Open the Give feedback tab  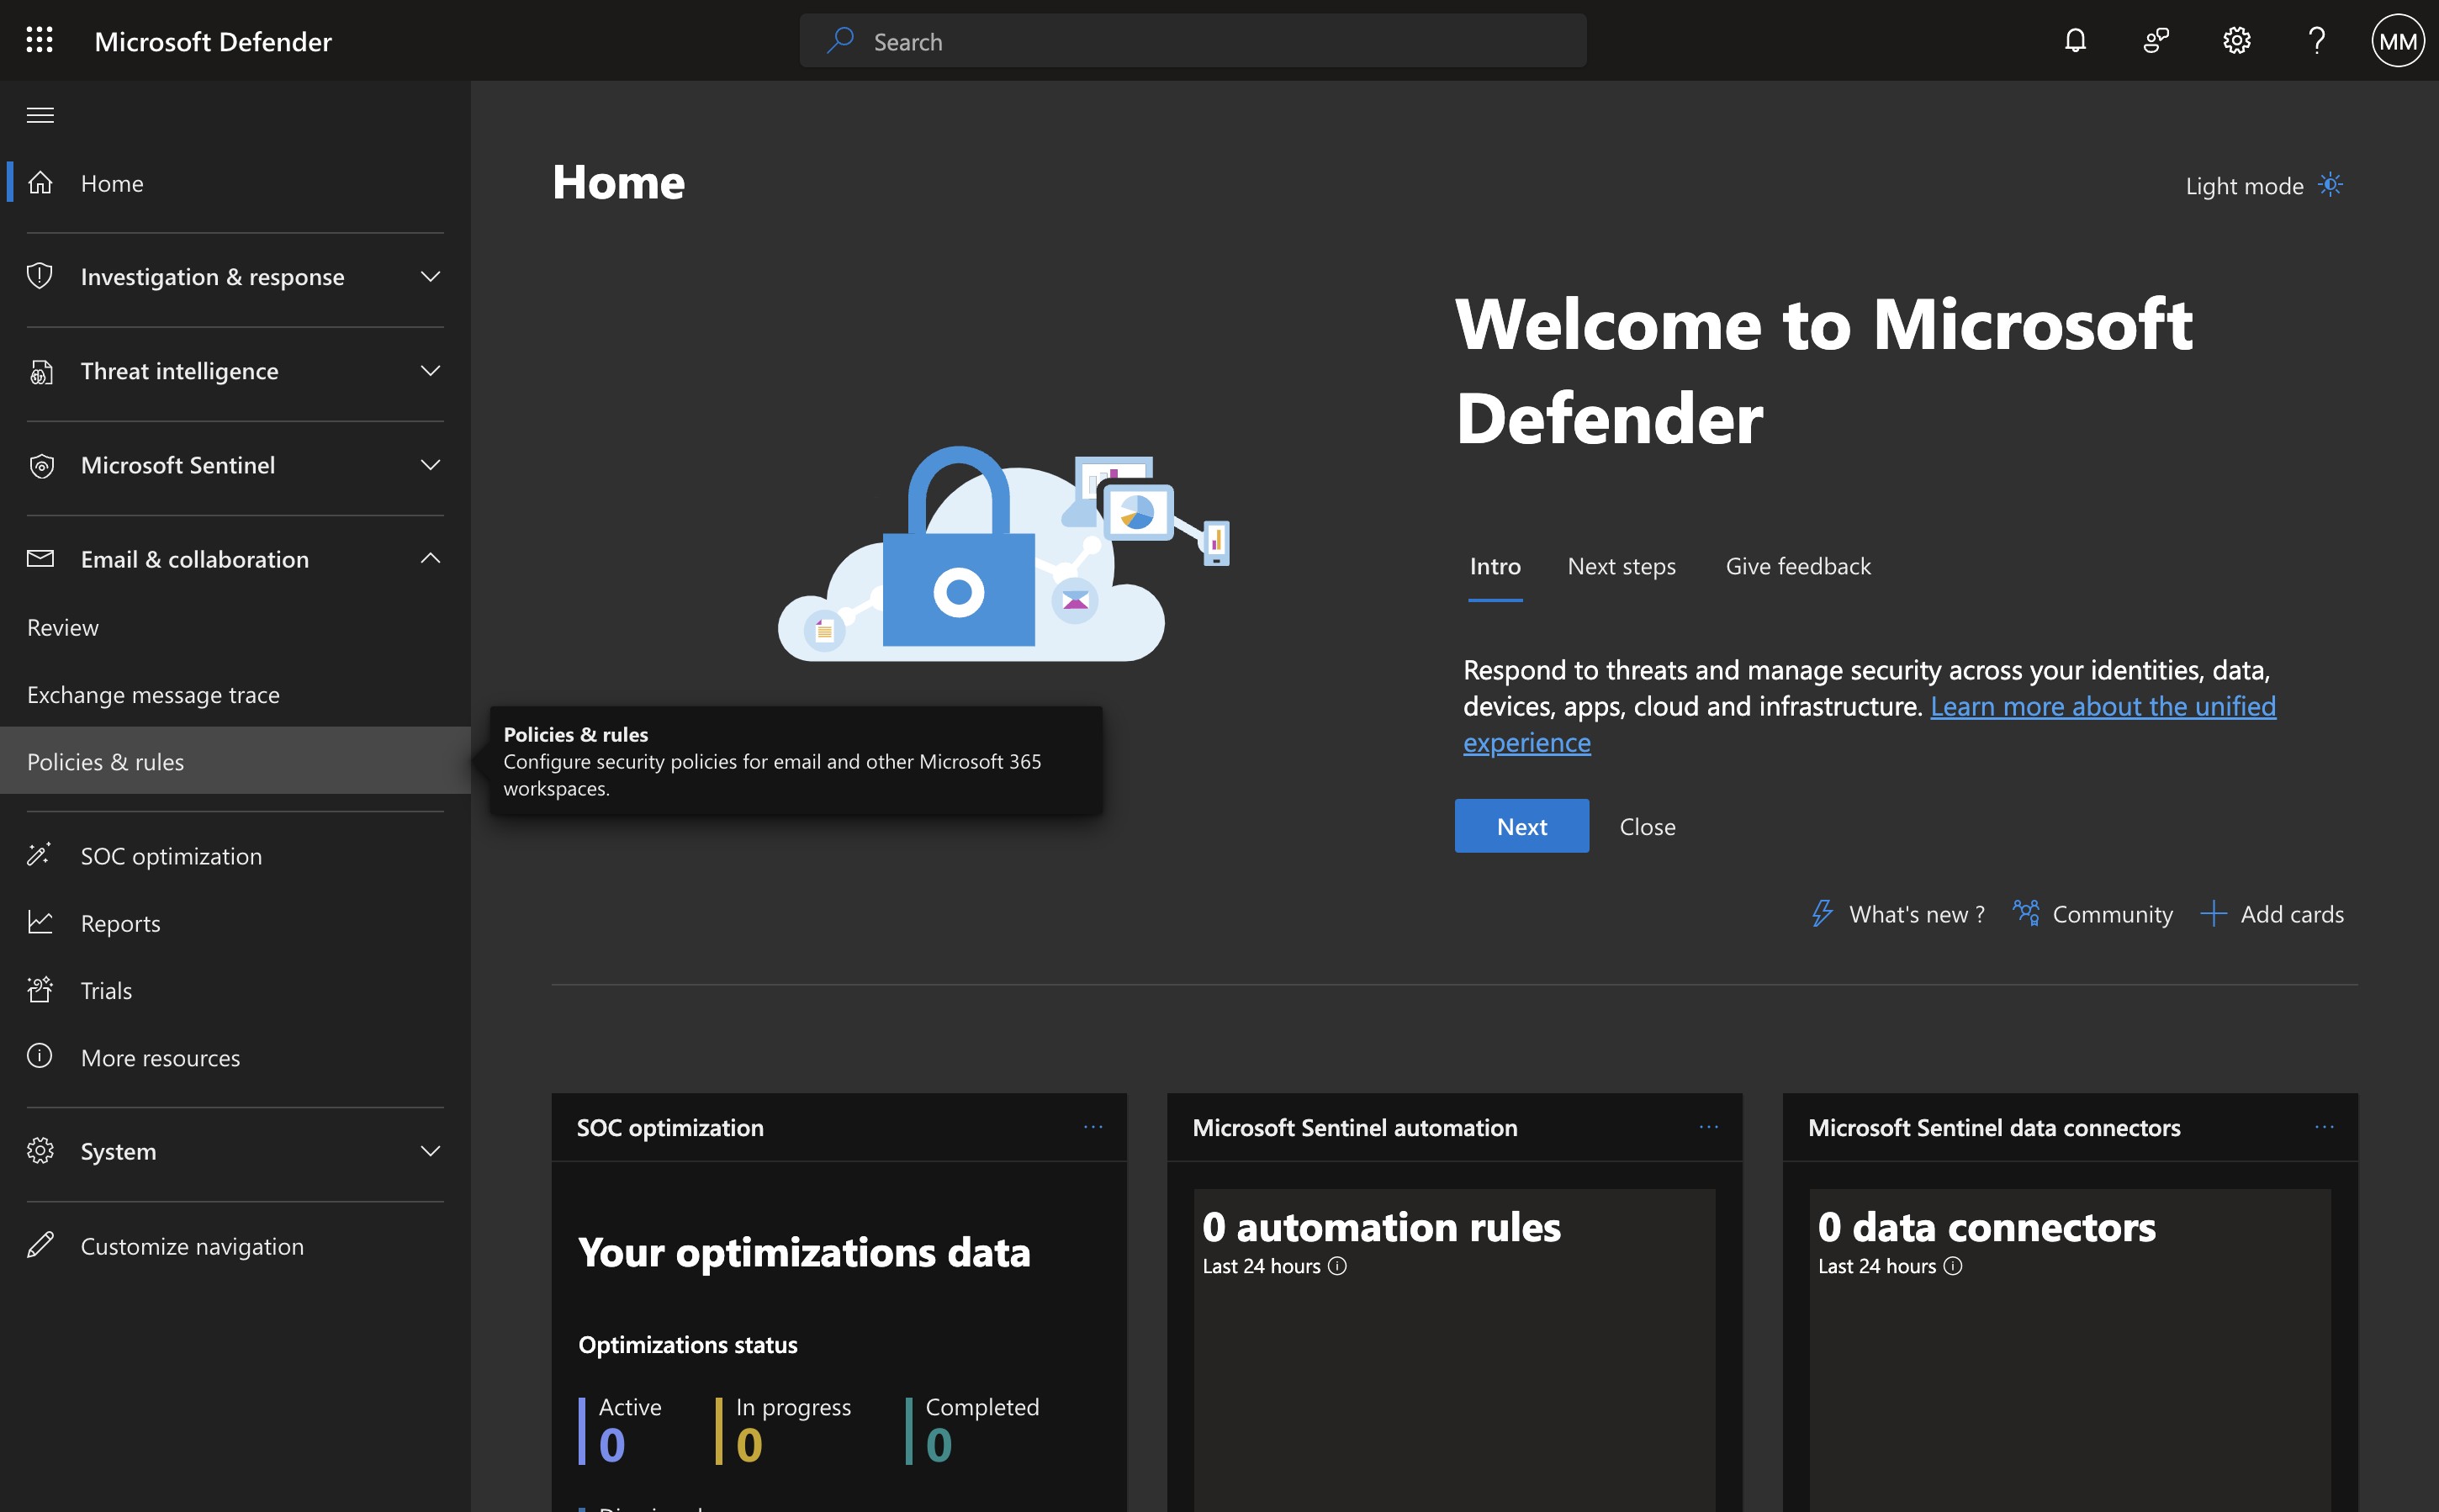tap(1797, 566)
